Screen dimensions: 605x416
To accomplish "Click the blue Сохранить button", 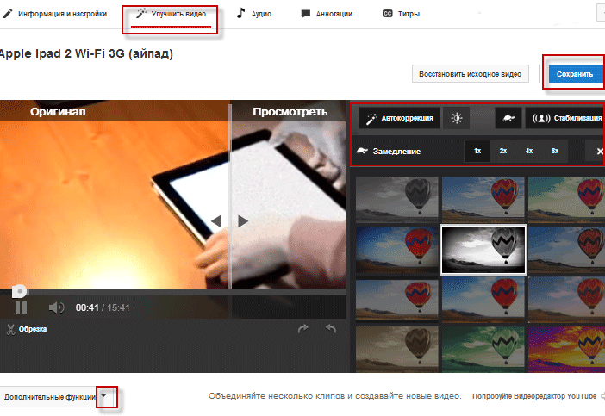I will 576,74.
